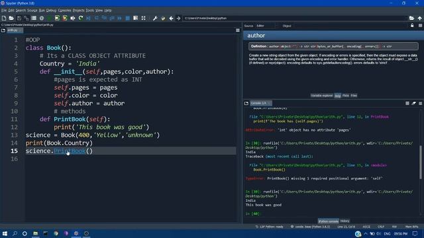Click the editor Browse tabs icon
The width and height of the screenshot is (424, 238).
click(3, 30)
